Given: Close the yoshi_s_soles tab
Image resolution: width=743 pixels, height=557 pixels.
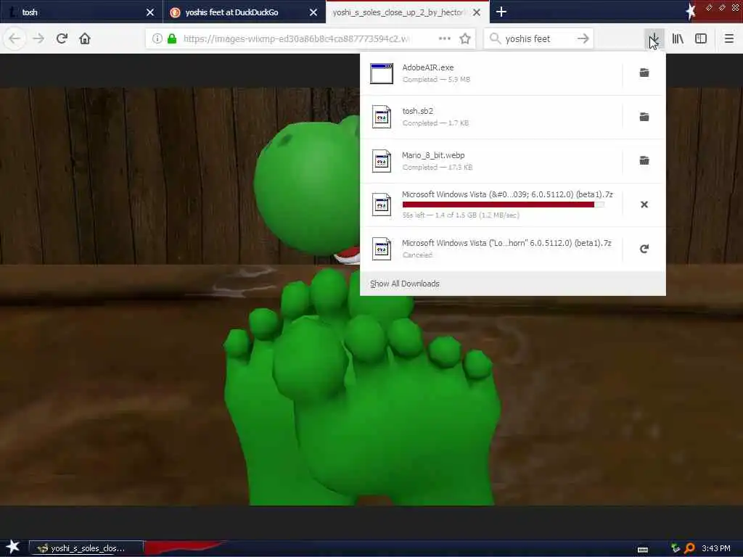Looking at the screenshot, I should point(477,12).
